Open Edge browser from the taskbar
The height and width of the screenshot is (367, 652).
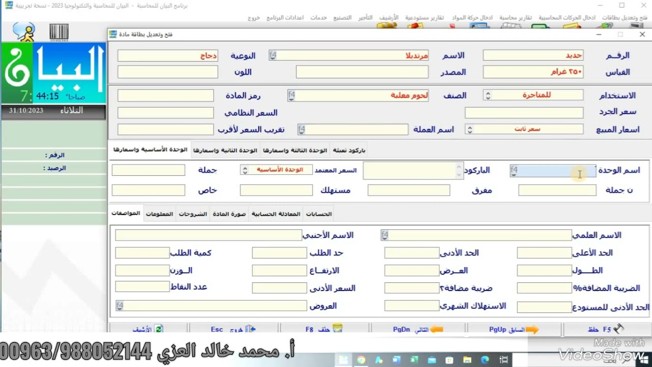click(485, 360)
